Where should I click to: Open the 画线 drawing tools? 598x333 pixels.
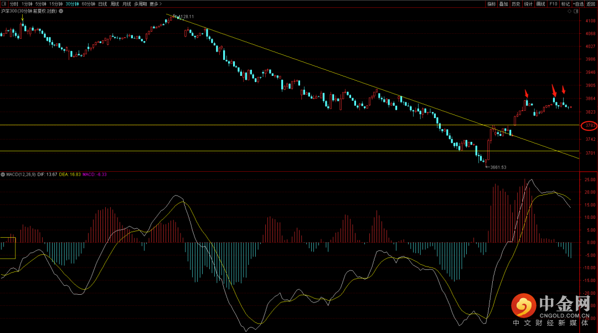tap(540, 4)
